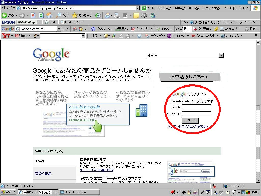261x196 pixels.
Task: Open EPSON print preview (印刷プレビュー)
Action: point(72,22)
